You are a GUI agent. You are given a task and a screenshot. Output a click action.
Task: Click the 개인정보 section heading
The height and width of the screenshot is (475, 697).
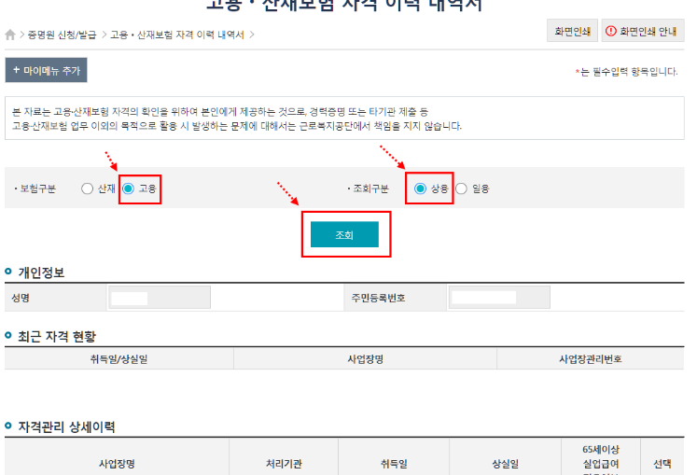pos(41,272)
